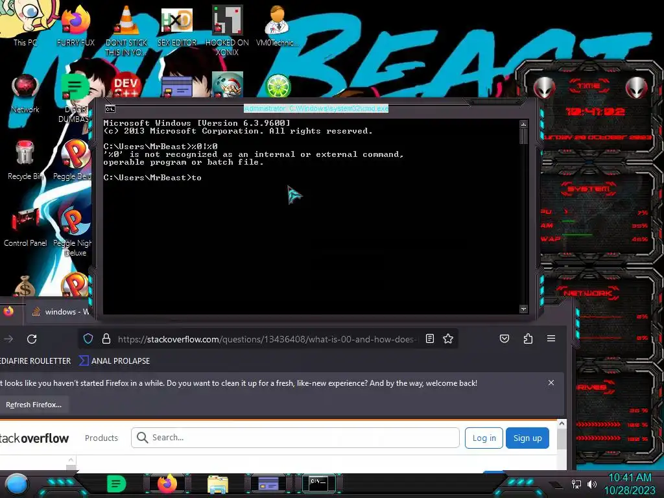
Task: Launch the FURRY FUX Firefox shortcut
Action: pos(75,25)
